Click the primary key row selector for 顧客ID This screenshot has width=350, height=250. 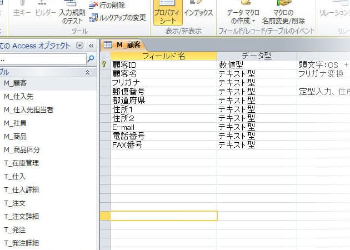pos(104,65)
